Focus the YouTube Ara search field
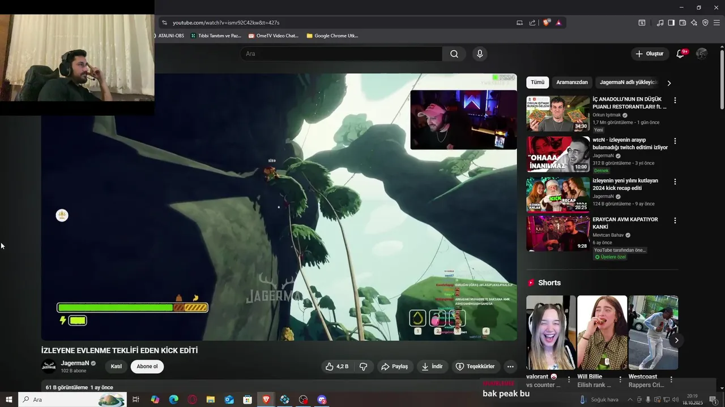The width and height of the screenshot is (725, 407). point(342,54)
